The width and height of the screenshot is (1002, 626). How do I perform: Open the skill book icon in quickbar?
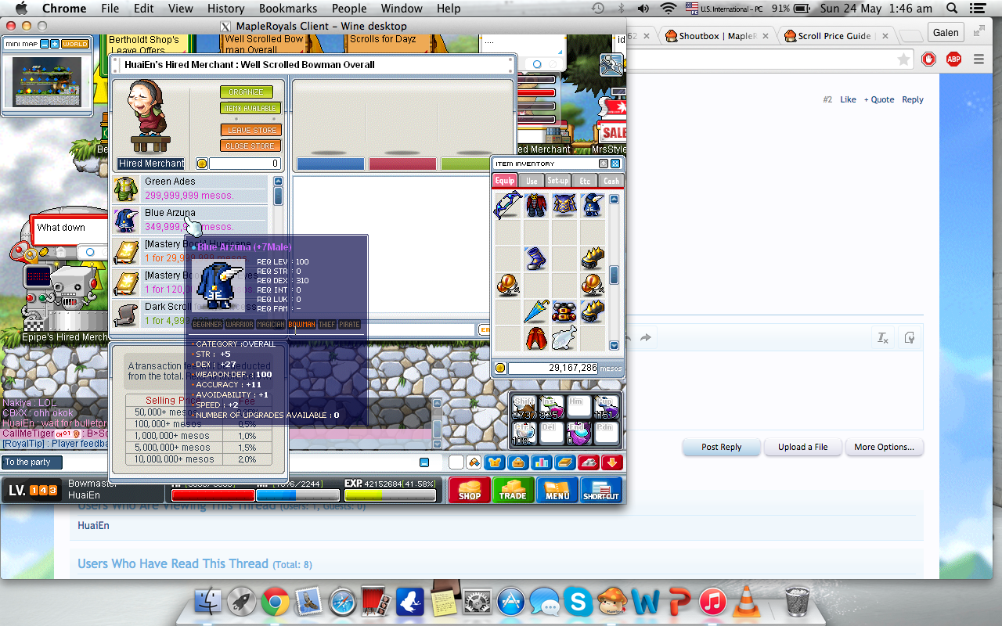pos(564,462)
